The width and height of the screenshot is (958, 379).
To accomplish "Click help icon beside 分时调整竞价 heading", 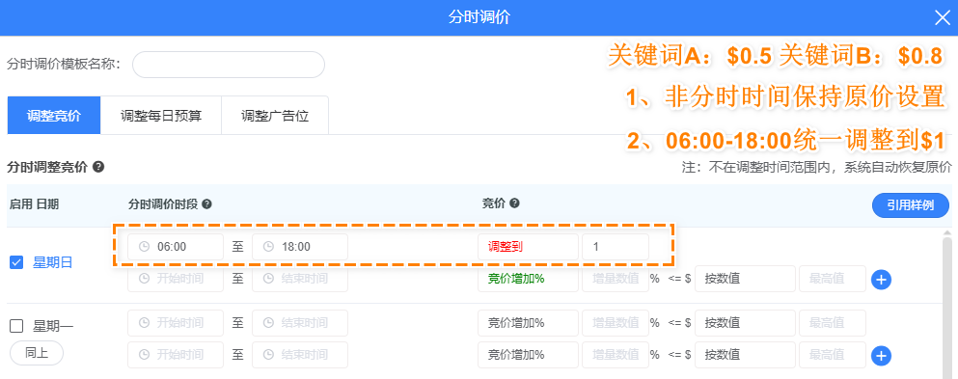I will click(97, 167).
